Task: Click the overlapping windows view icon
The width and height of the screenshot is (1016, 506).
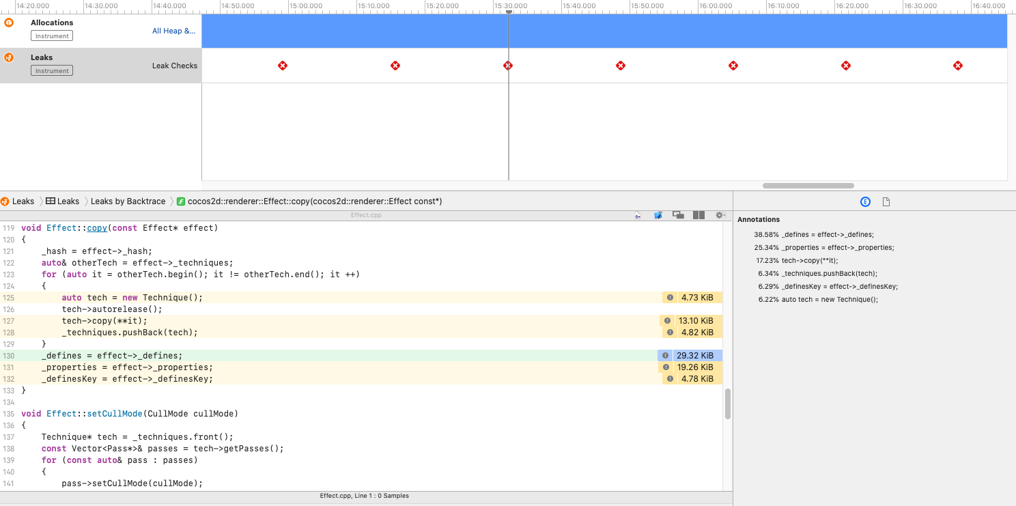Action: point(678,215)
